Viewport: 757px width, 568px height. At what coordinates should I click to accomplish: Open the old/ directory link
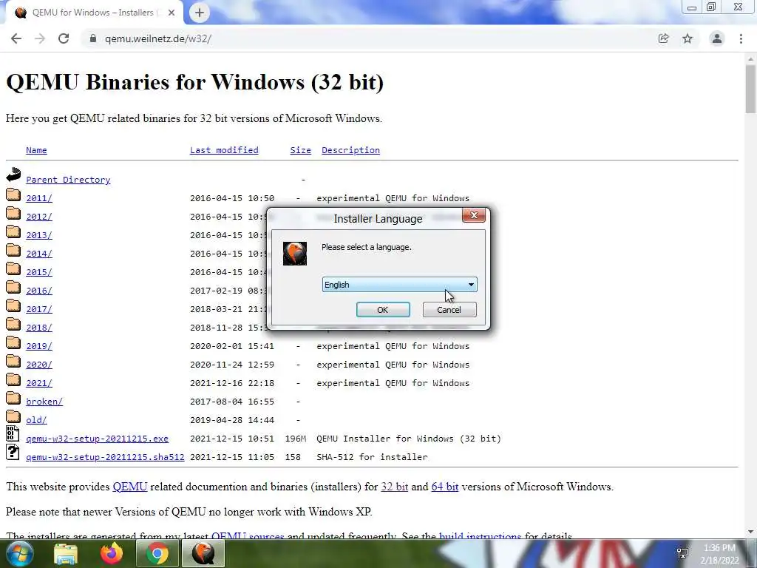37,420
